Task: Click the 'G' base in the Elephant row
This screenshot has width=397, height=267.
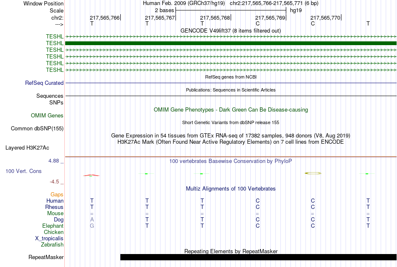Action: [92, 226]
